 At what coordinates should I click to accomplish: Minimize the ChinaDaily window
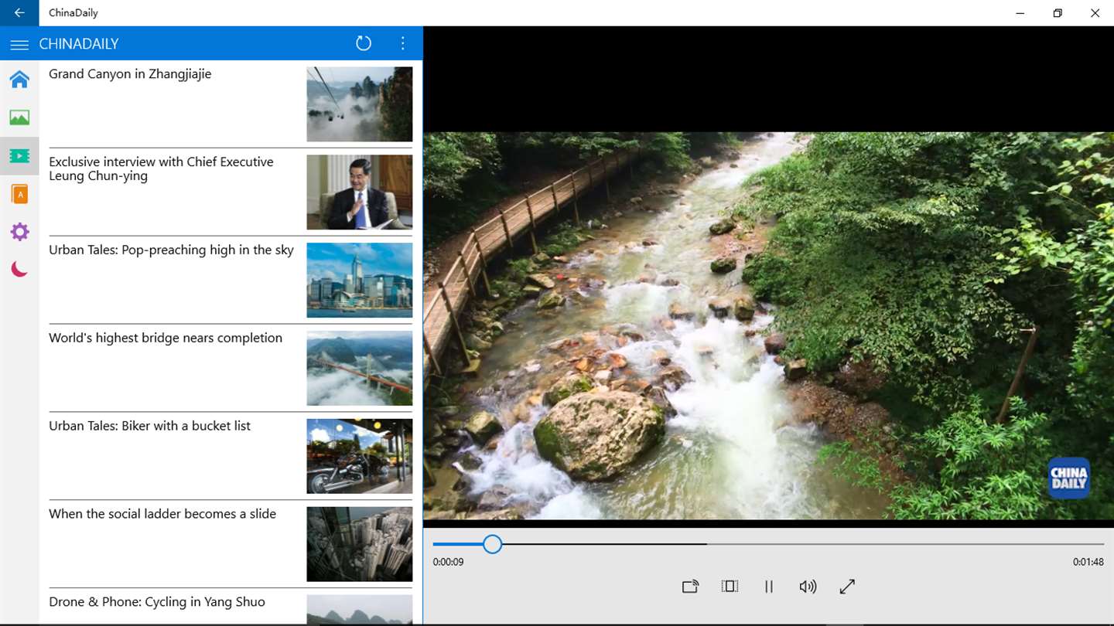(x=1020, y=13)
